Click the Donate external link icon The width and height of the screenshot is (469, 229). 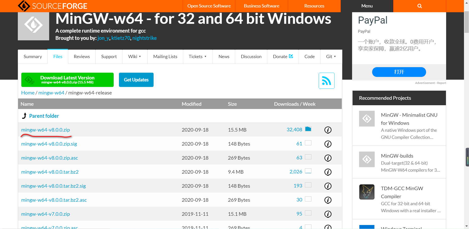click(x=291, y=56)
